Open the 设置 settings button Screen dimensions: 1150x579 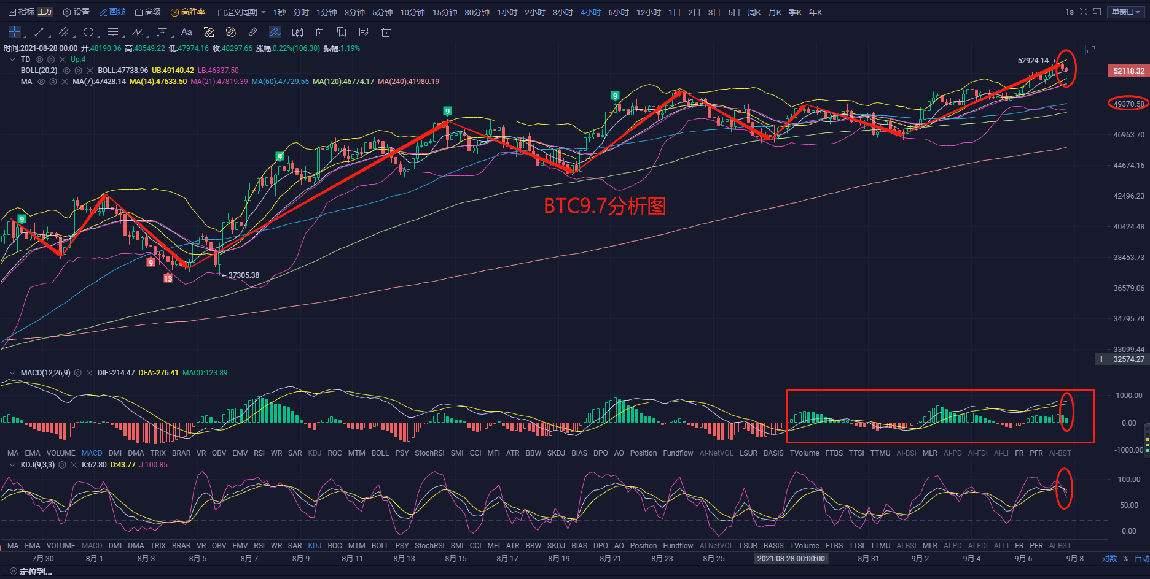pyautogui.click(x=77, y=12)
